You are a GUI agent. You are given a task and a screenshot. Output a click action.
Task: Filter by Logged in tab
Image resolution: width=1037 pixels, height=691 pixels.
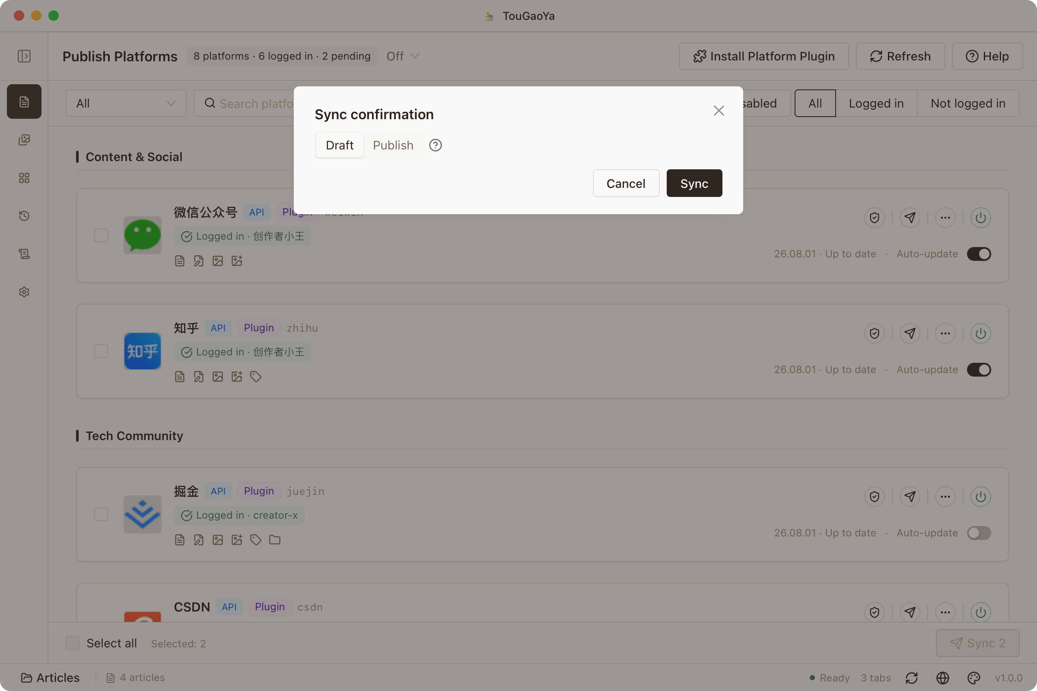point(876,104)
